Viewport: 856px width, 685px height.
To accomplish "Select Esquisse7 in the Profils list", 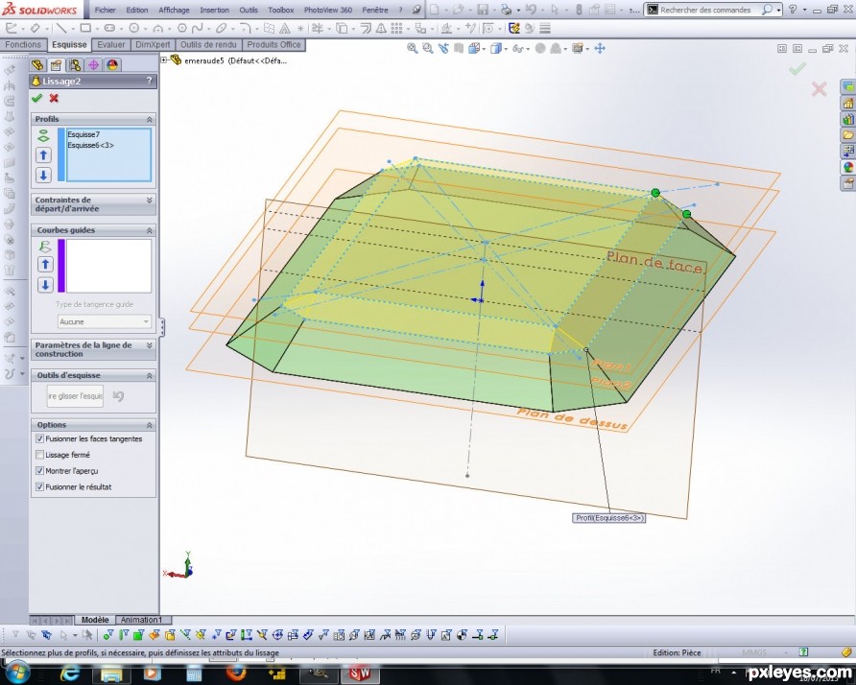I will pos(83,134).
